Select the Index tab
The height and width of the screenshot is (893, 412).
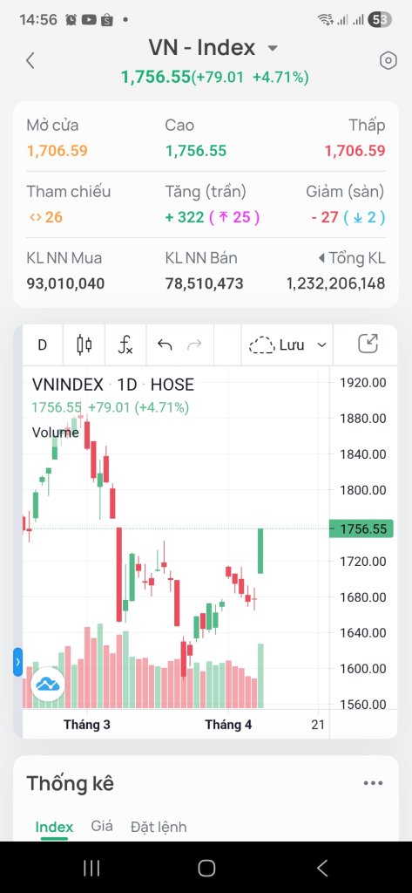[54, 827]
